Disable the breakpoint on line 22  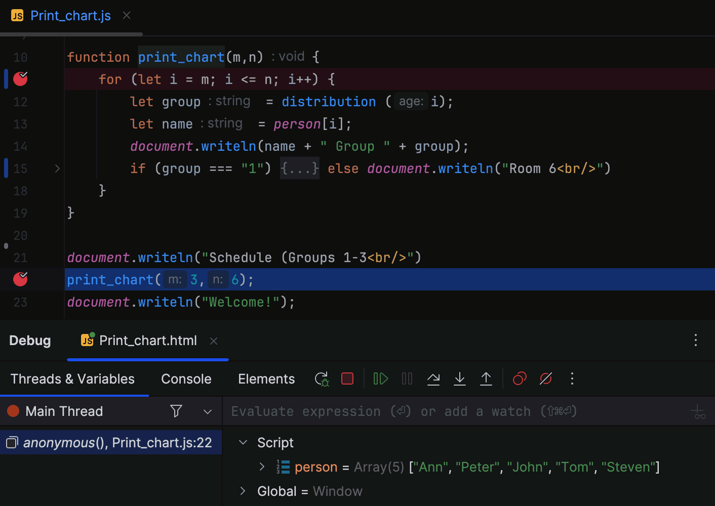[20, 279]
